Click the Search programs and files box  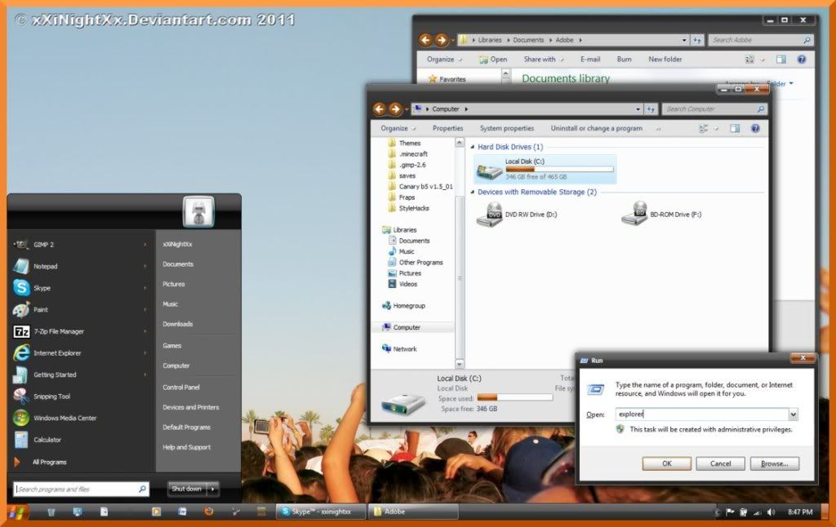point(81,489)
